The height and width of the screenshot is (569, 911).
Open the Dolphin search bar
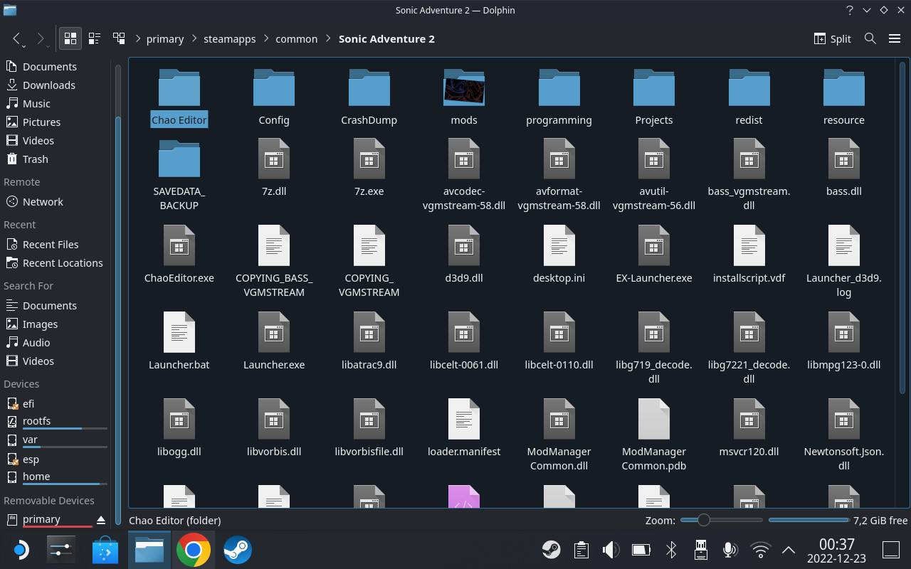click(x=870, y=38)
